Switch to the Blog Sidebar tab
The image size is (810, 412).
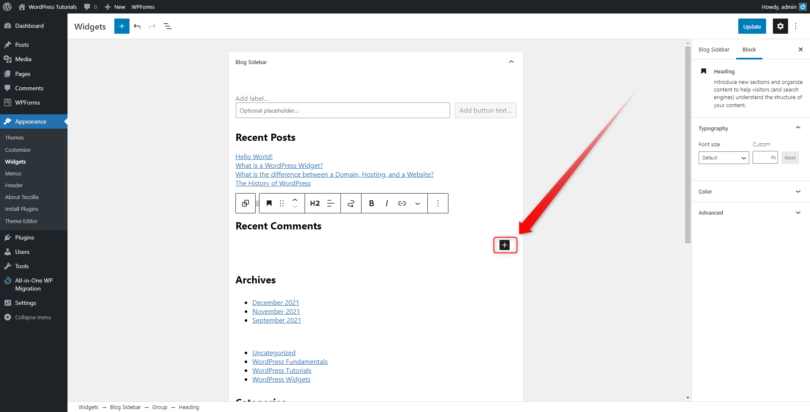click(714, 49)
